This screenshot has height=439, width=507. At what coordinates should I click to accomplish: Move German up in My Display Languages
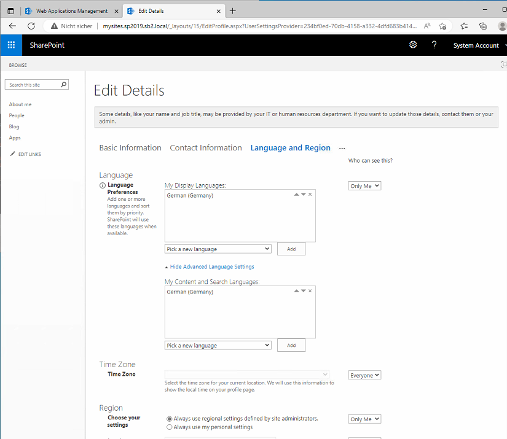[x=296, y=195]
